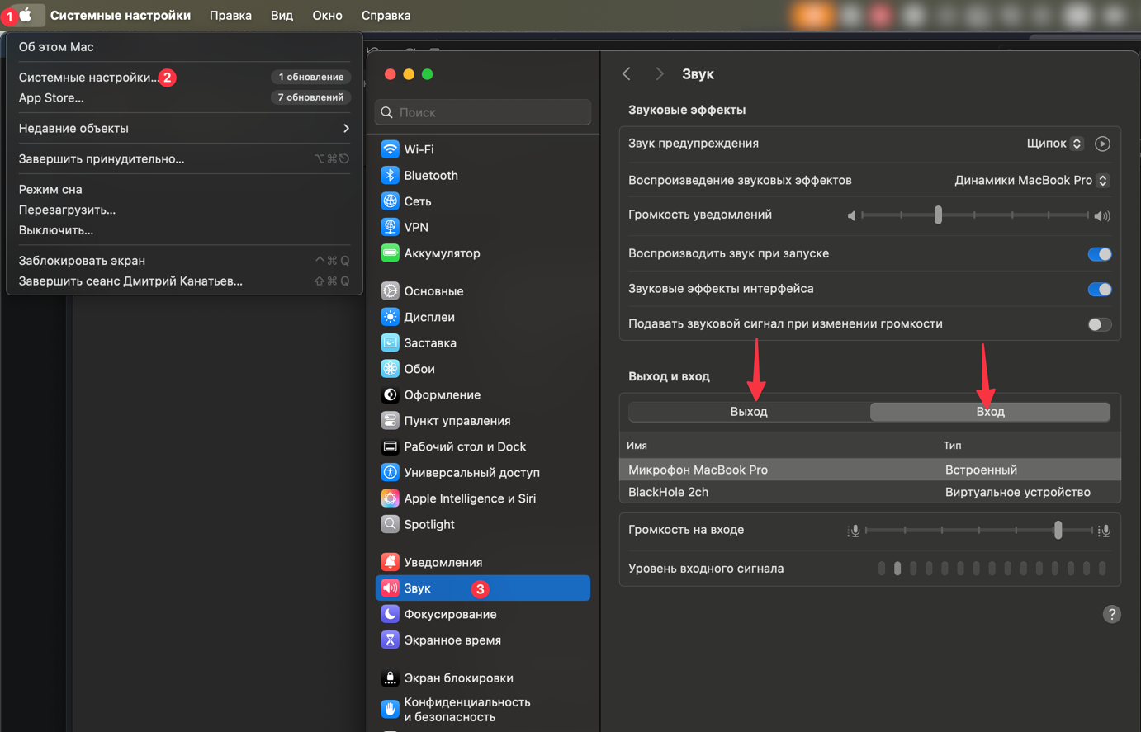The image size is (1141, 732).
Task: Open the Вид menu in menu bar
Action: 282,15
